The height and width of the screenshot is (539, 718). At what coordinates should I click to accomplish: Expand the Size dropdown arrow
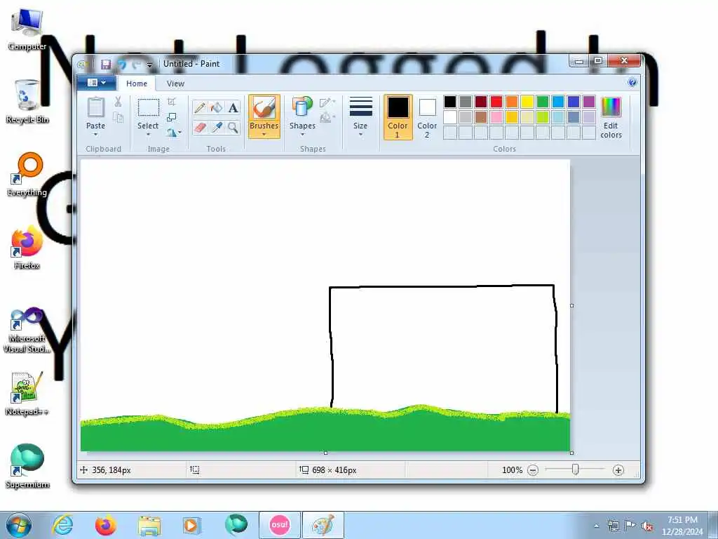tap(360, 134)
